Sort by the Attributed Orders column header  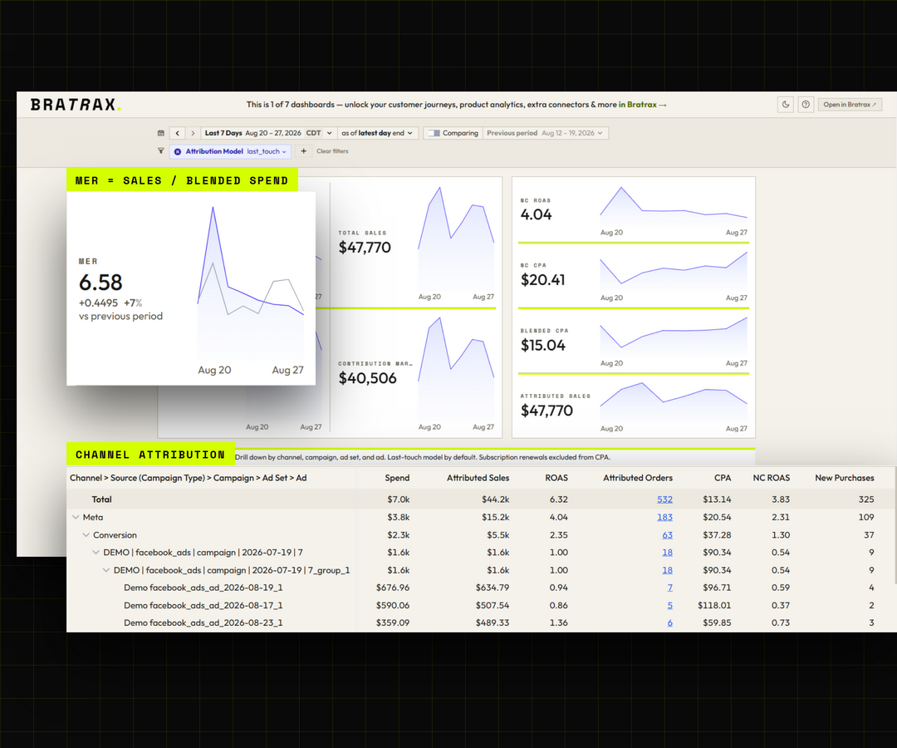[638, 478]
